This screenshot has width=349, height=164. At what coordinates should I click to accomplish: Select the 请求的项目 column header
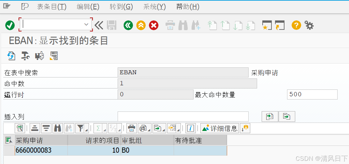[x=94, y=140]
